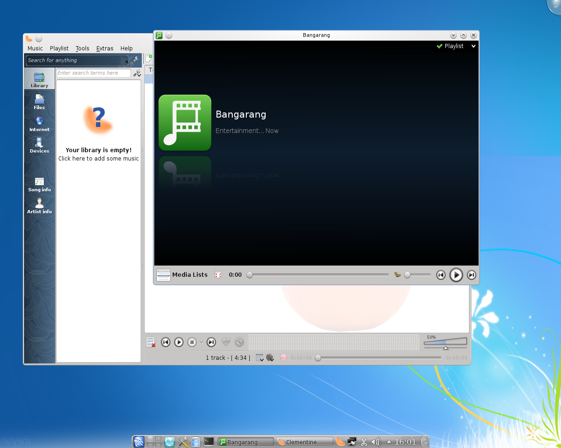Expand stop-after-track dropdown arrow
This screenshot has height=448, width=561.
pyautogui.click(x=201, y=342)
